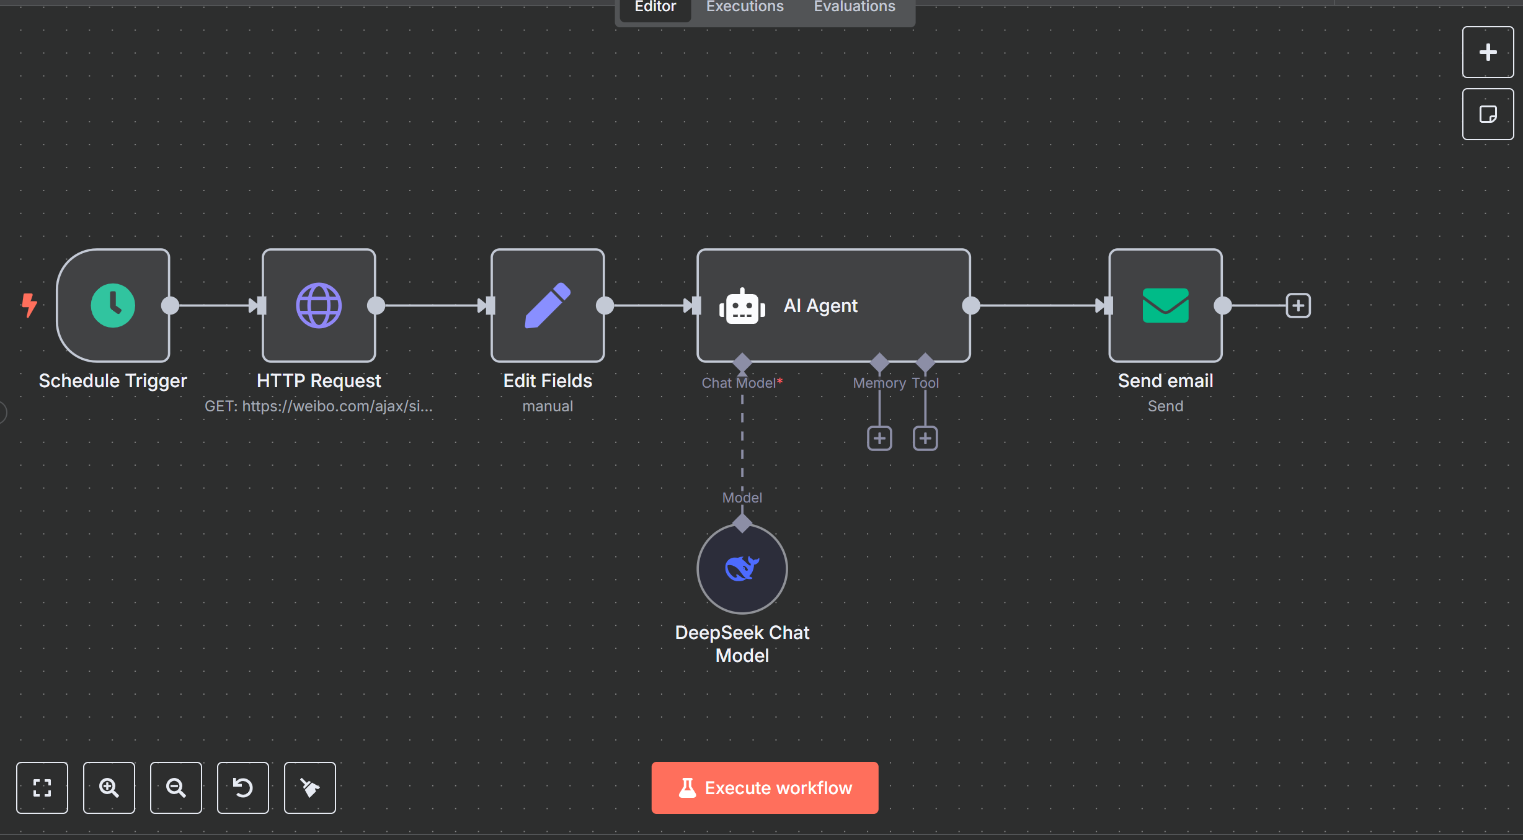This screenshot has width=1523, height=840.
Task: Click the "Send email" node label
Action: coord(1165,381)
